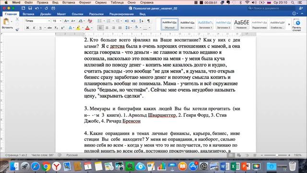
Task: Click the multilevel list icon
Action: click(x=118, y=21)
